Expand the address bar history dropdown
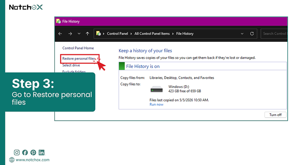Viewport: 293px width, 165px height. click(x=242, y=34)
